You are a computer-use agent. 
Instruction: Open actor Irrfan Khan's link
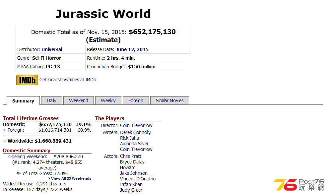pyautogui.click(x=131, y=184)
